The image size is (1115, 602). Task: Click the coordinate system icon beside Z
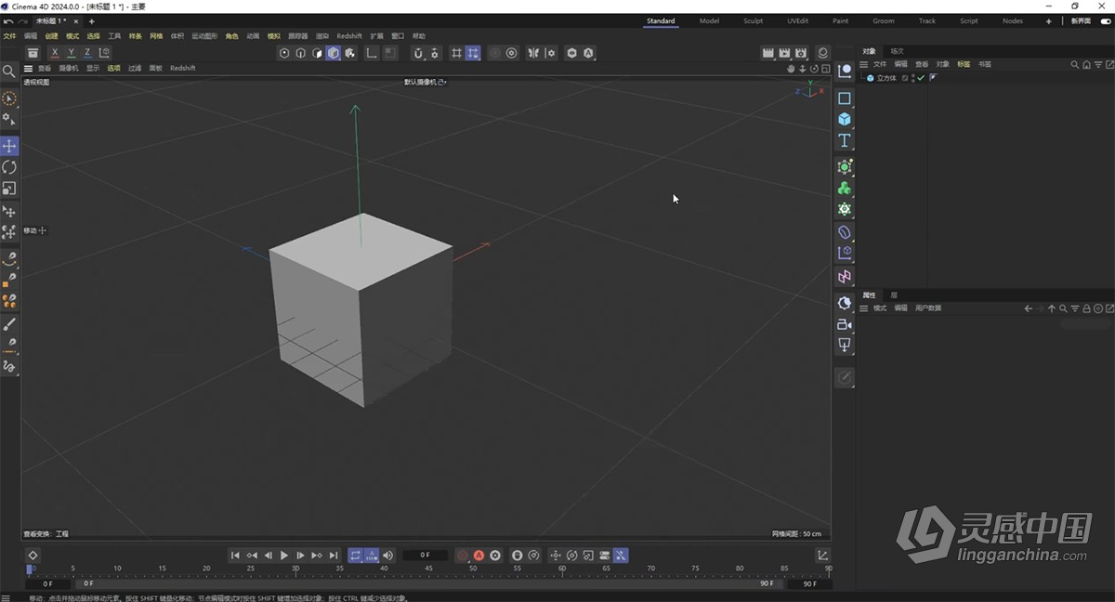105,53
